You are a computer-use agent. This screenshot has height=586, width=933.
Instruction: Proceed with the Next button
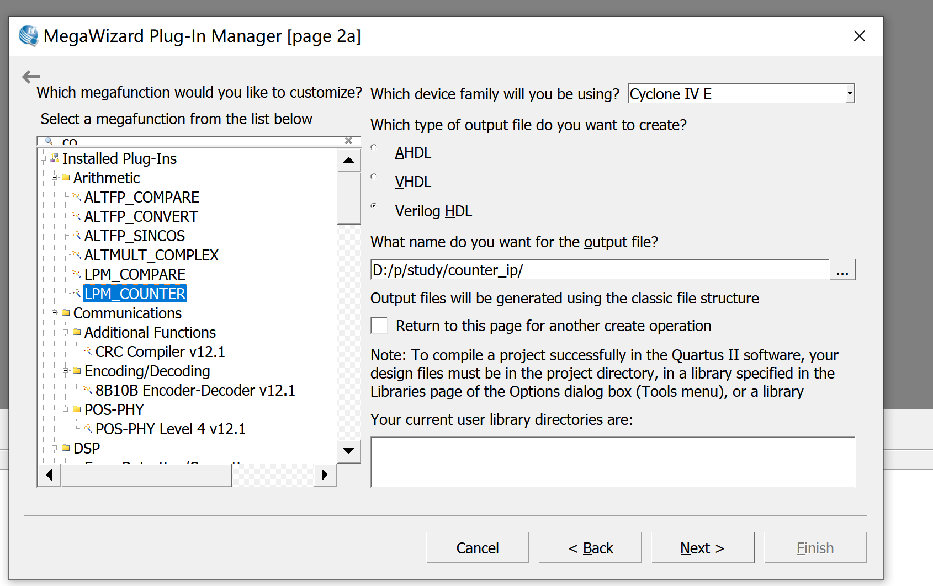tap(703, 548)
